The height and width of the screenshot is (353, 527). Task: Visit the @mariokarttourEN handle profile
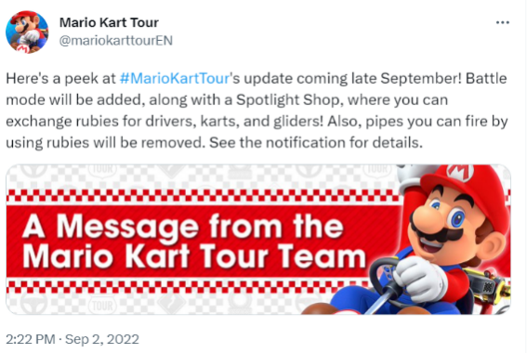pos(116,41)
